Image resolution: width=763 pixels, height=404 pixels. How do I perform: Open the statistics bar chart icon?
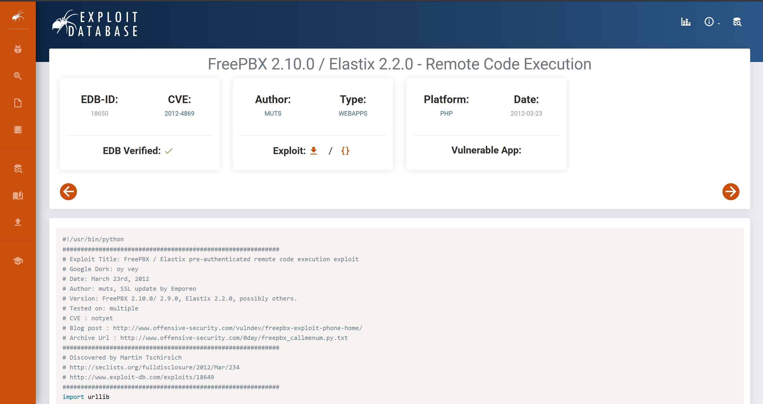click(686, 22)
